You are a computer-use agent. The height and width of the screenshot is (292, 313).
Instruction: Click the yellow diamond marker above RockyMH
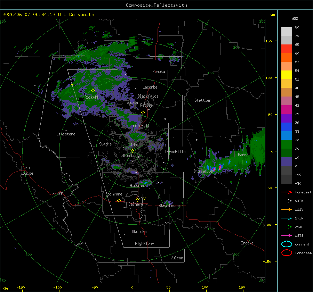(x=93, y=91)
